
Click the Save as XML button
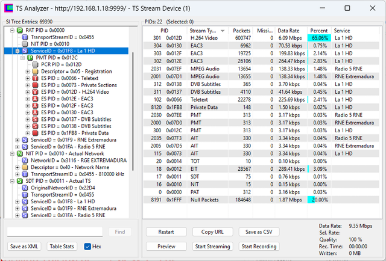(x=24, y=247)
